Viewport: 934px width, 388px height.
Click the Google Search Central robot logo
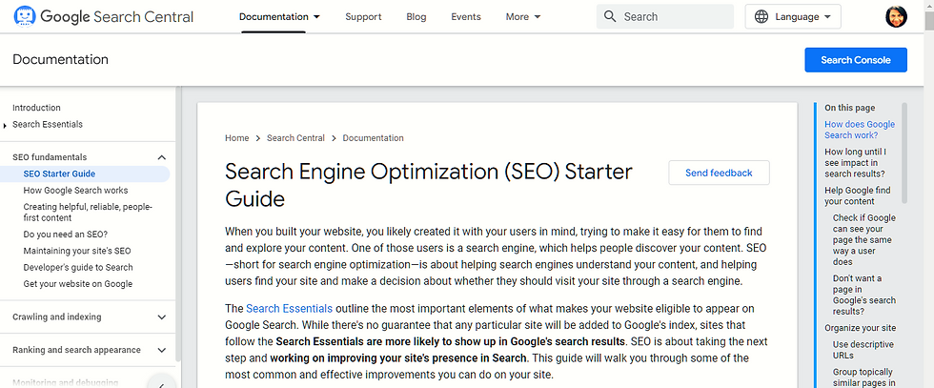26,16
